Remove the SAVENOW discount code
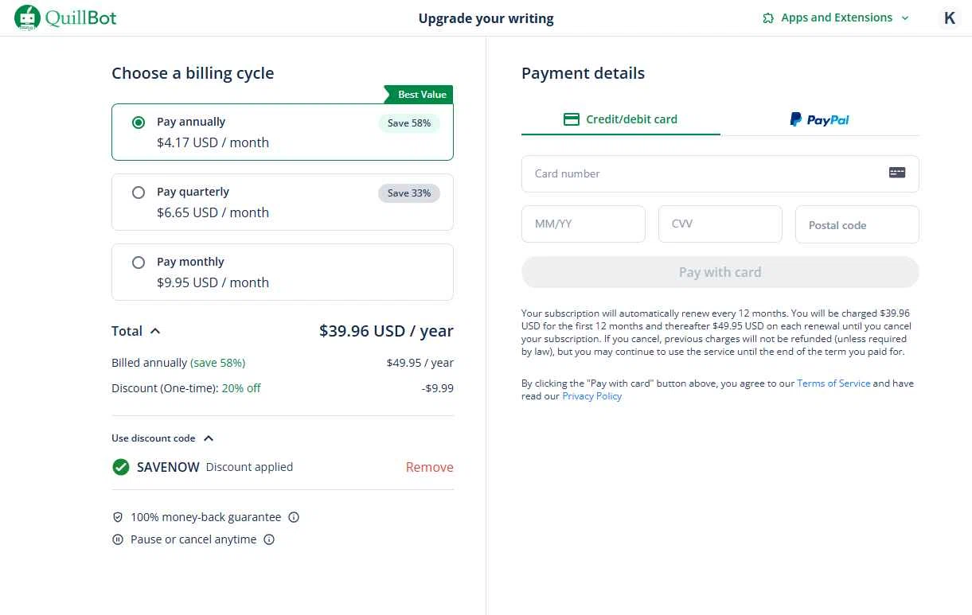The image size is (972, 615). (x=429, y=467)
